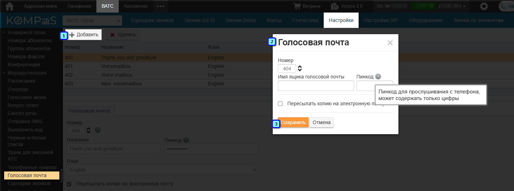This screenshot has height=191, width=514.
Task: Adjust the dialog Номер 404 stepper
Action: (300, 68)
